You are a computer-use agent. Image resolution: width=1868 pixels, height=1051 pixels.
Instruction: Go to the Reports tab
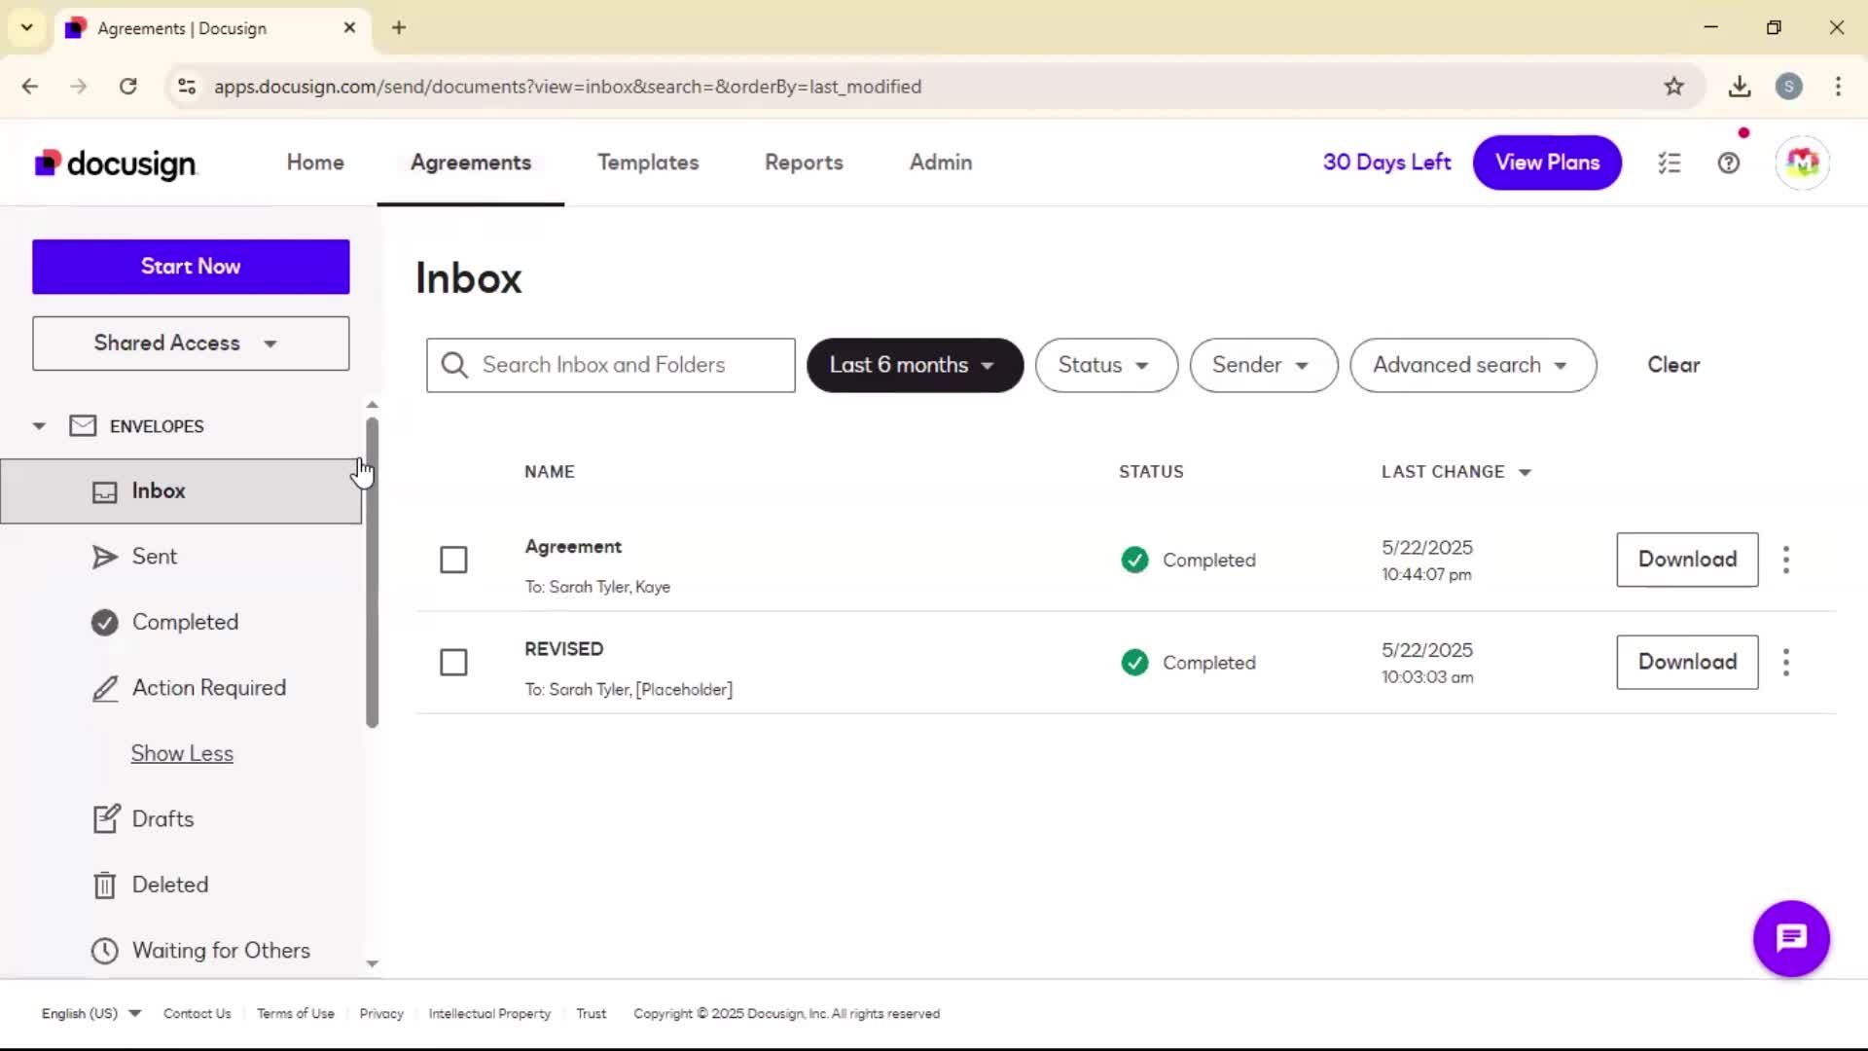pos(804,163)
